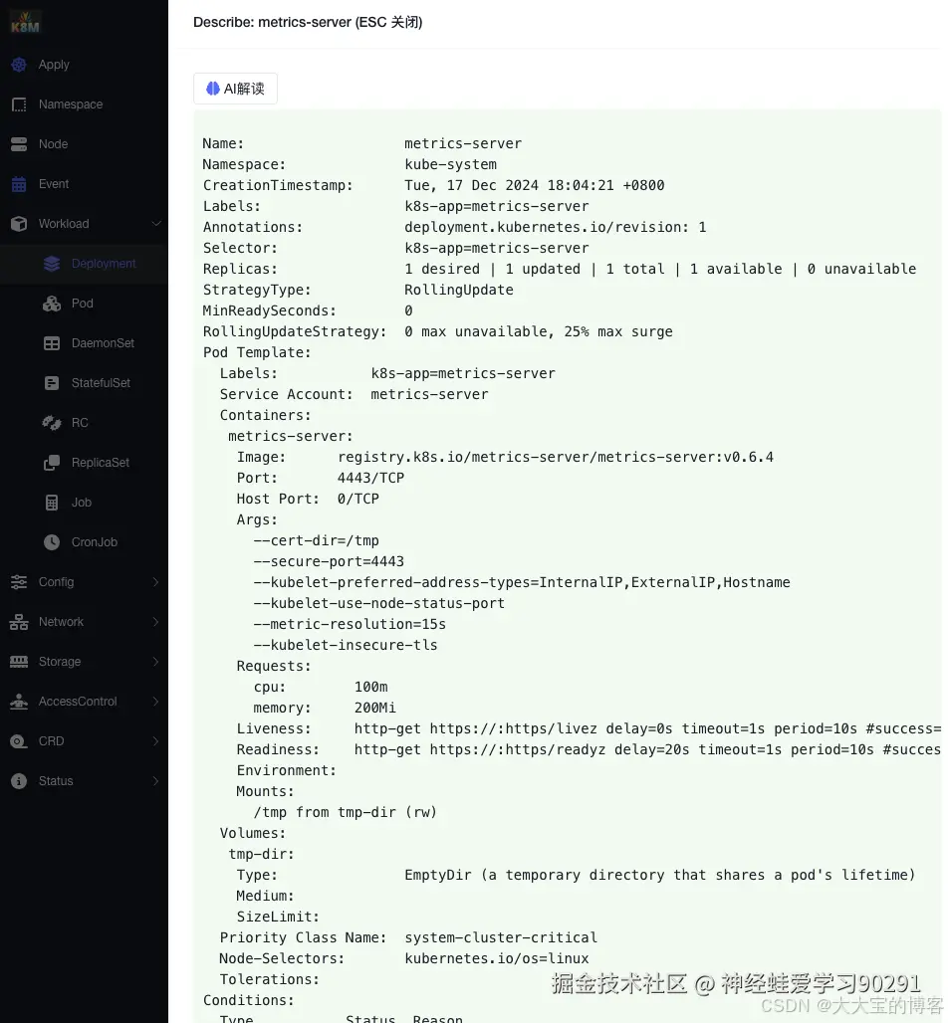Screen dimensions: 948x1023
Task: Expand the Network submenu arrow
Action: coord(156,622)
